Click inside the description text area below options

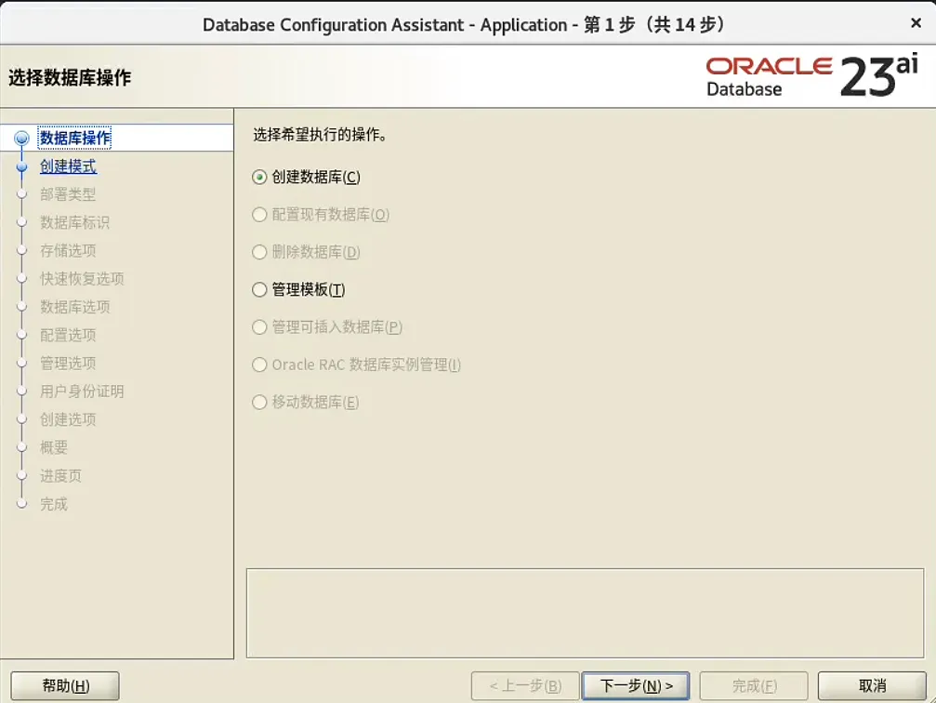[x=584, y=614]
